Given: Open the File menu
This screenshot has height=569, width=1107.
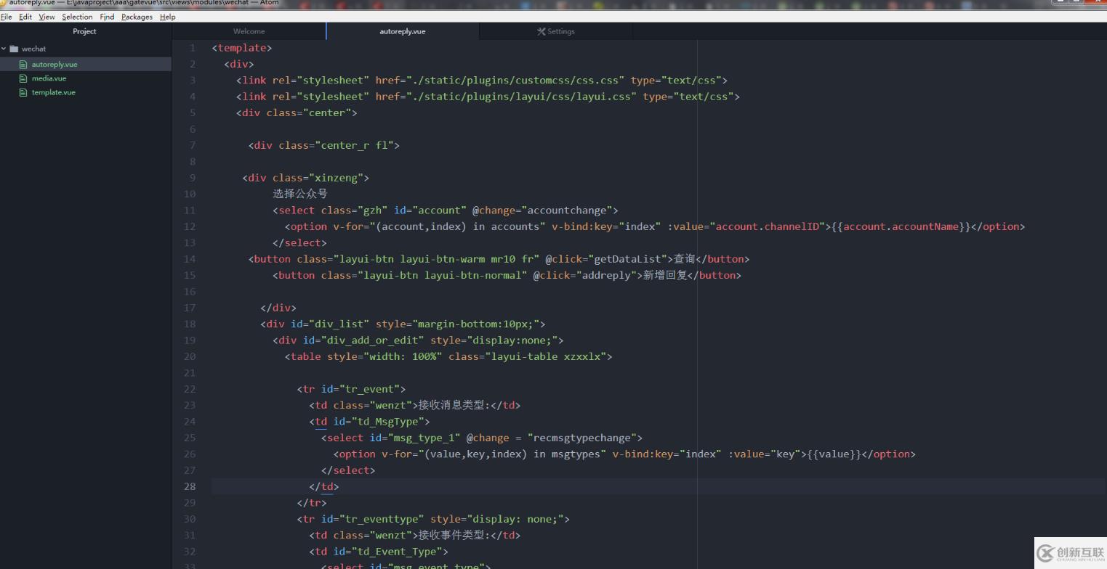Looking at the screenshot, I should point(7,17).
